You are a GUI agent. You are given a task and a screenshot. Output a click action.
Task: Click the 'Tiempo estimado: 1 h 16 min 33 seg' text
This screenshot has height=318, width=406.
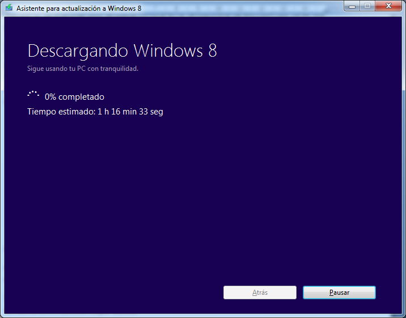coord(95,112)
